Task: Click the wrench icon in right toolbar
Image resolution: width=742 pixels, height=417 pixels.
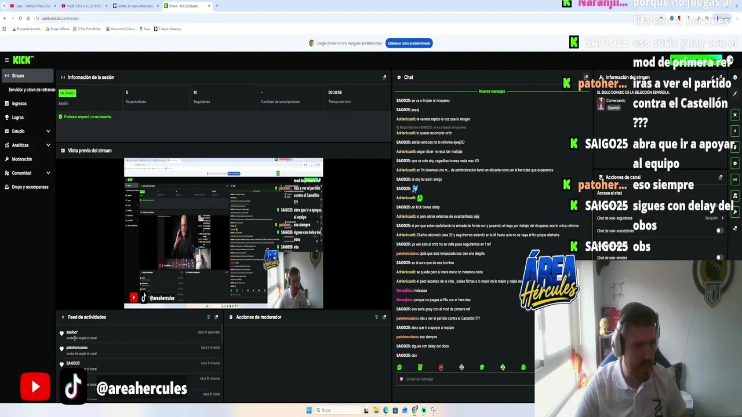Action: (x=735, y=212)
